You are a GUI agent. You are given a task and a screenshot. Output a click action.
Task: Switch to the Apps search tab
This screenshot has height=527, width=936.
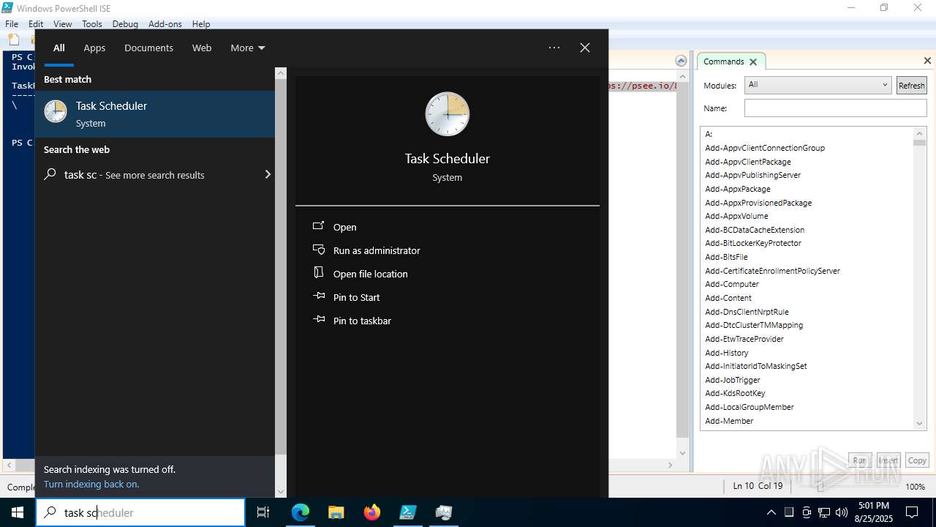(x=94, y=48)
